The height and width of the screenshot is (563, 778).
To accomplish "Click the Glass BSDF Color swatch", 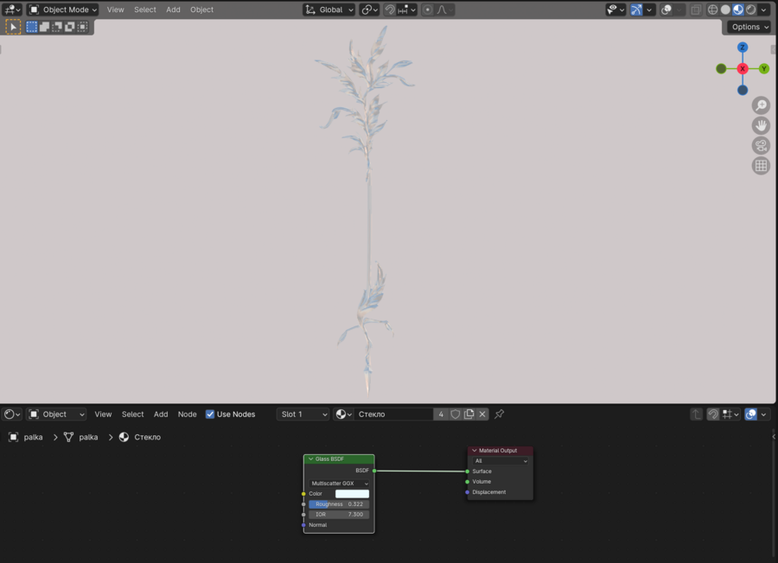I will click(x=352, y=494).
